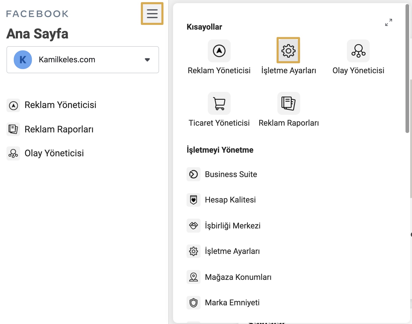
Task: Click the Mağaza Konumları location icon
Action: [194, 277]
